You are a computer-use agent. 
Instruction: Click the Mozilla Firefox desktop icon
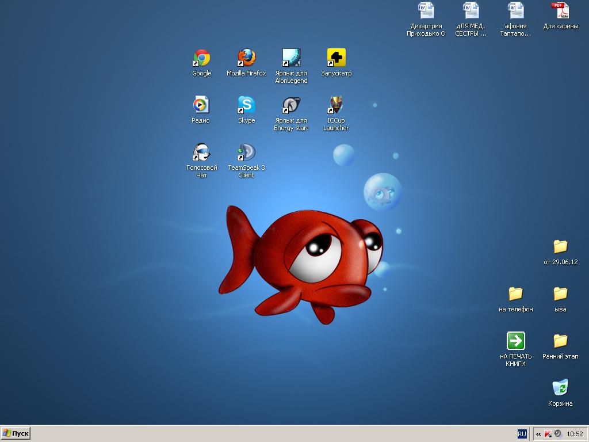click(246, 58)
